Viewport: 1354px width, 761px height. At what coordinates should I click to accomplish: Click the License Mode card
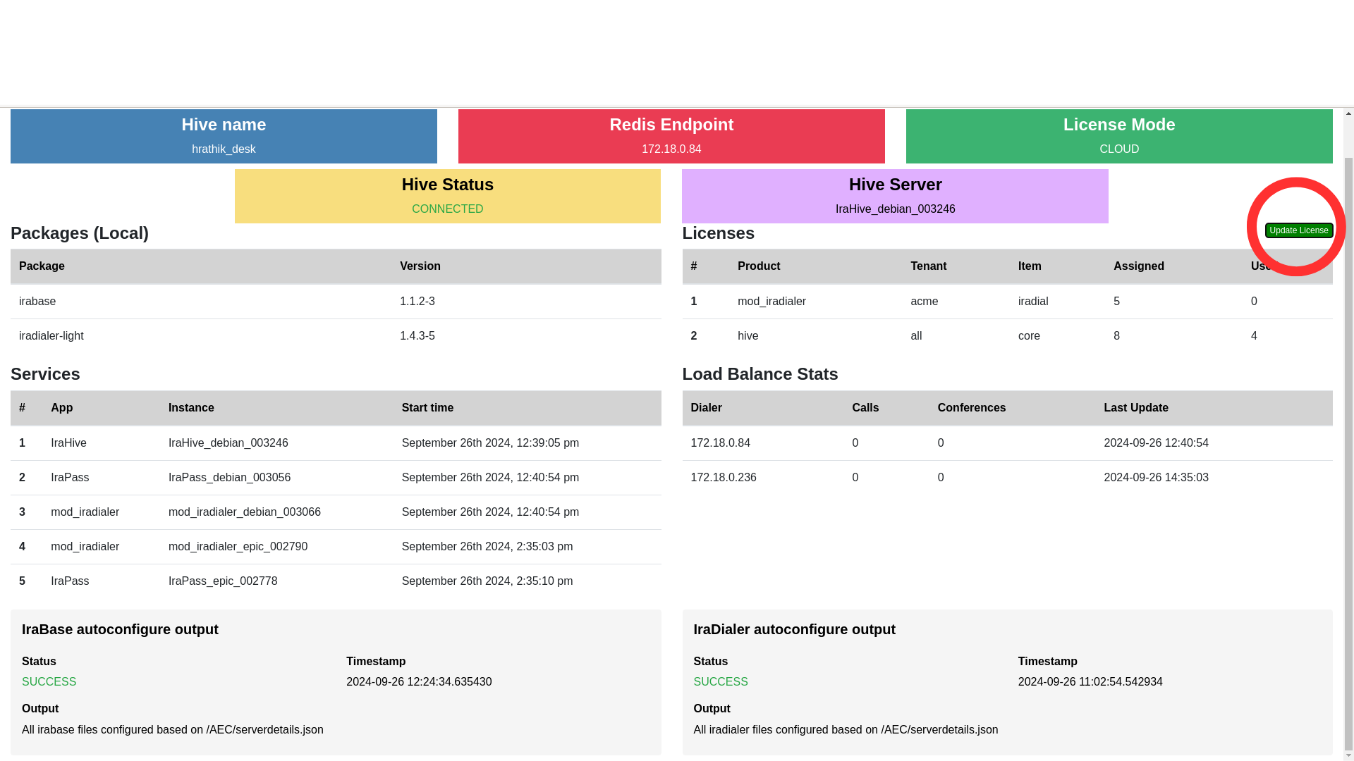pos(1119,136)
